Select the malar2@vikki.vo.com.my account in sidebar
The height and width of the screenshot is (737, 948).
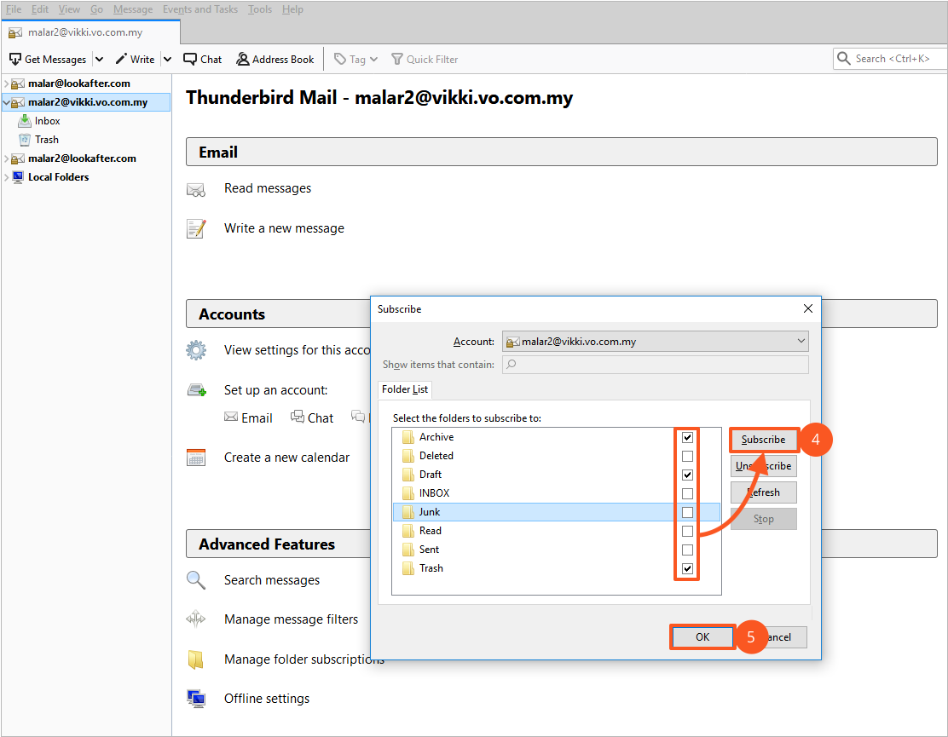tap(88, 102)
